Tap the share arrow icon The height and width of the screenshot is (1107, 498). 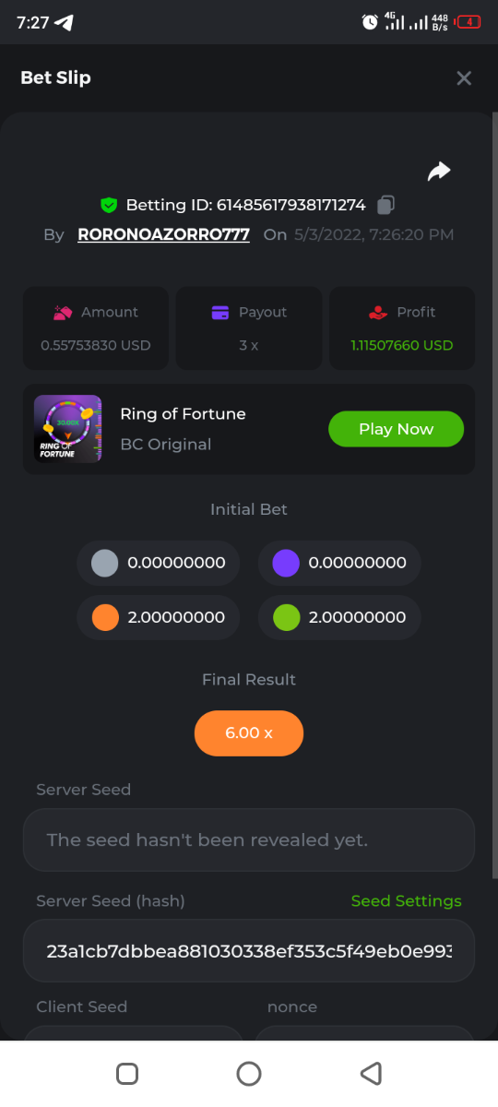pyautogui.click(x=439, y=171)
